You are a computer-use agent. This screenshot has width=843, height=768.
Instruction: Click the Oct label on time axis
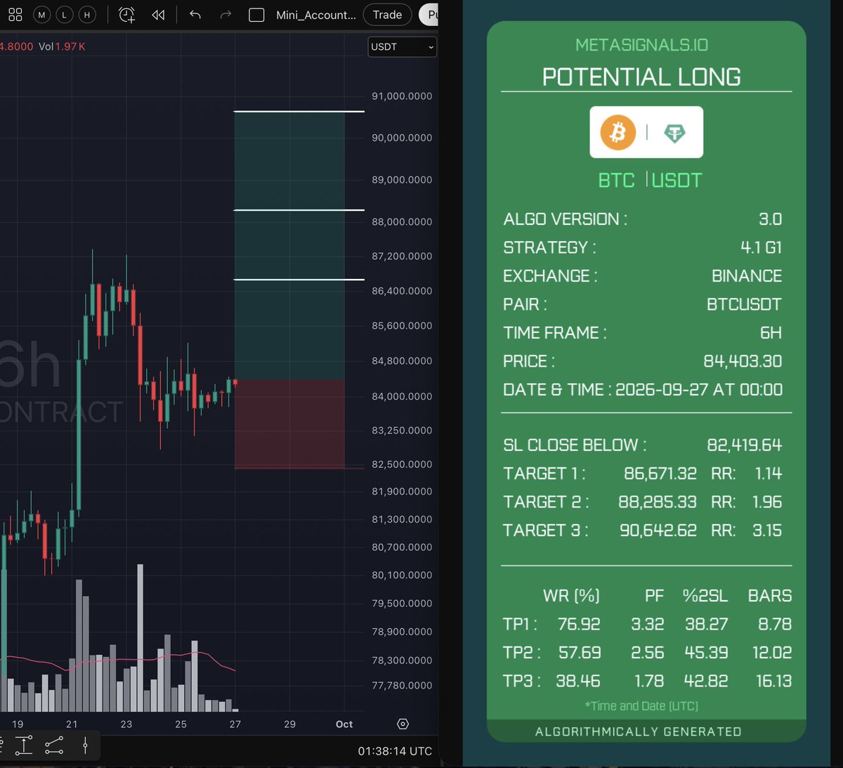[344, 724]
